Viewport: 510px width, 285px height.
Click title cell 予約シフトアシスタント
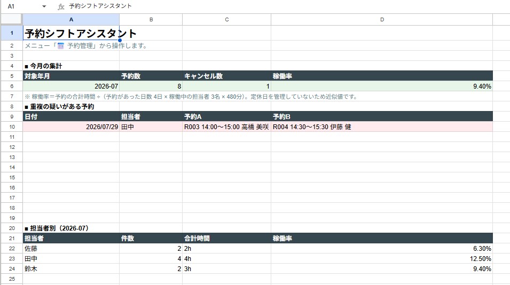click(71, 33)
